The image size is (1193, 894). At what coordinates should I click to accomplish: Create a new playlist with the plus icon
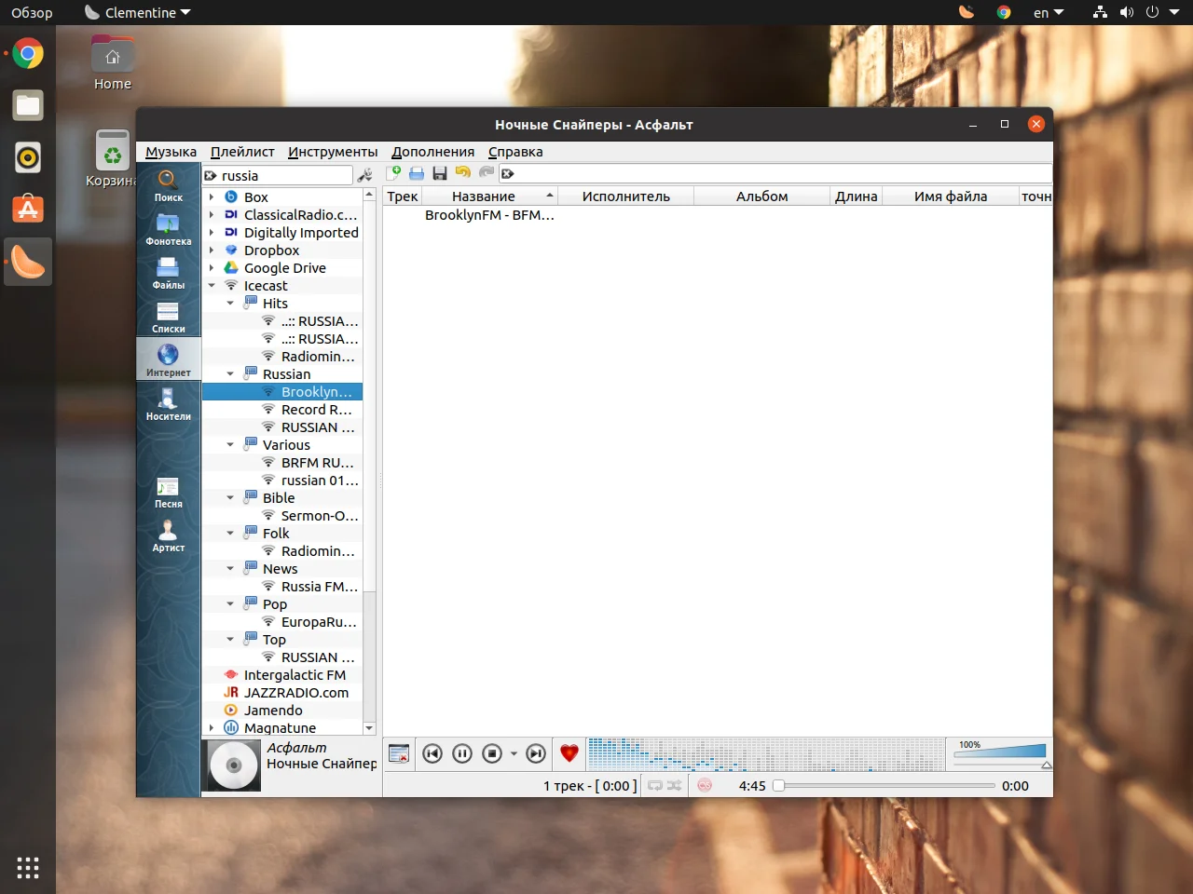394,172
